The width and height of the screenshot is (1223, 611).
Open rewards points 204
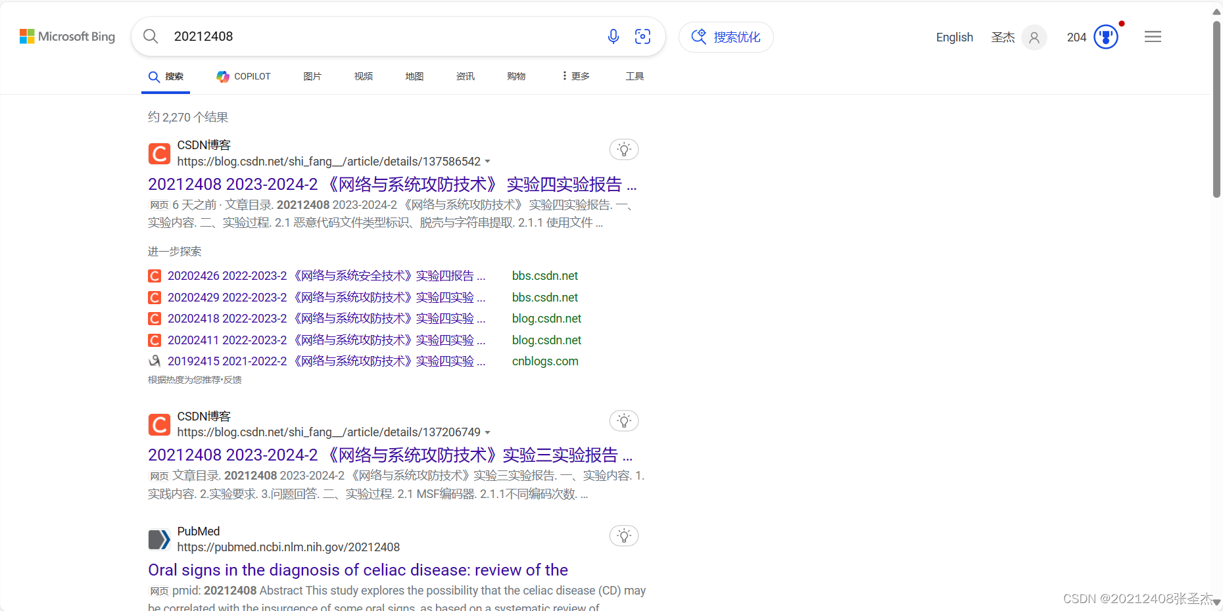point(1076,37)
